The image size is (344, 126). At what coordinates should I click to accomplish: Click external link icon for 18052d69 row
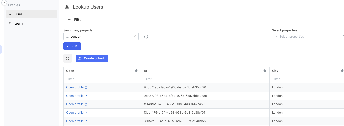(86, 121)
